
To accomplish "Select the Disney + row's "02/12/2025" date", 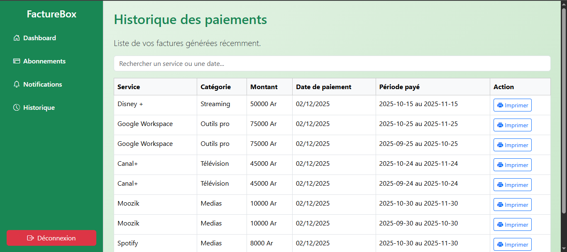I will [313, 104].
